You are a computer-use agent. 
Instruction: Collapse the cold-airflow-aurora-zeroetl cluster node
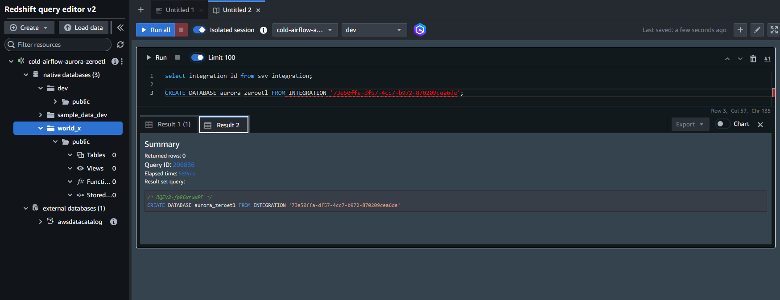[x=11, y=61]
